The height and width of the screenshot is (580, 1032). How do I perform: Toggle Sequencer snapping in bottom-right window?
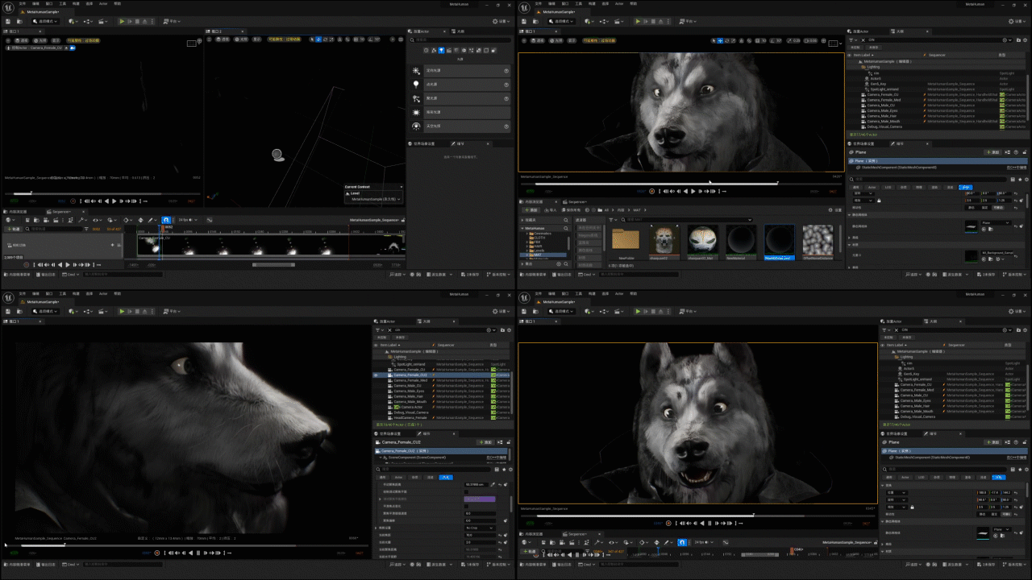682,542
